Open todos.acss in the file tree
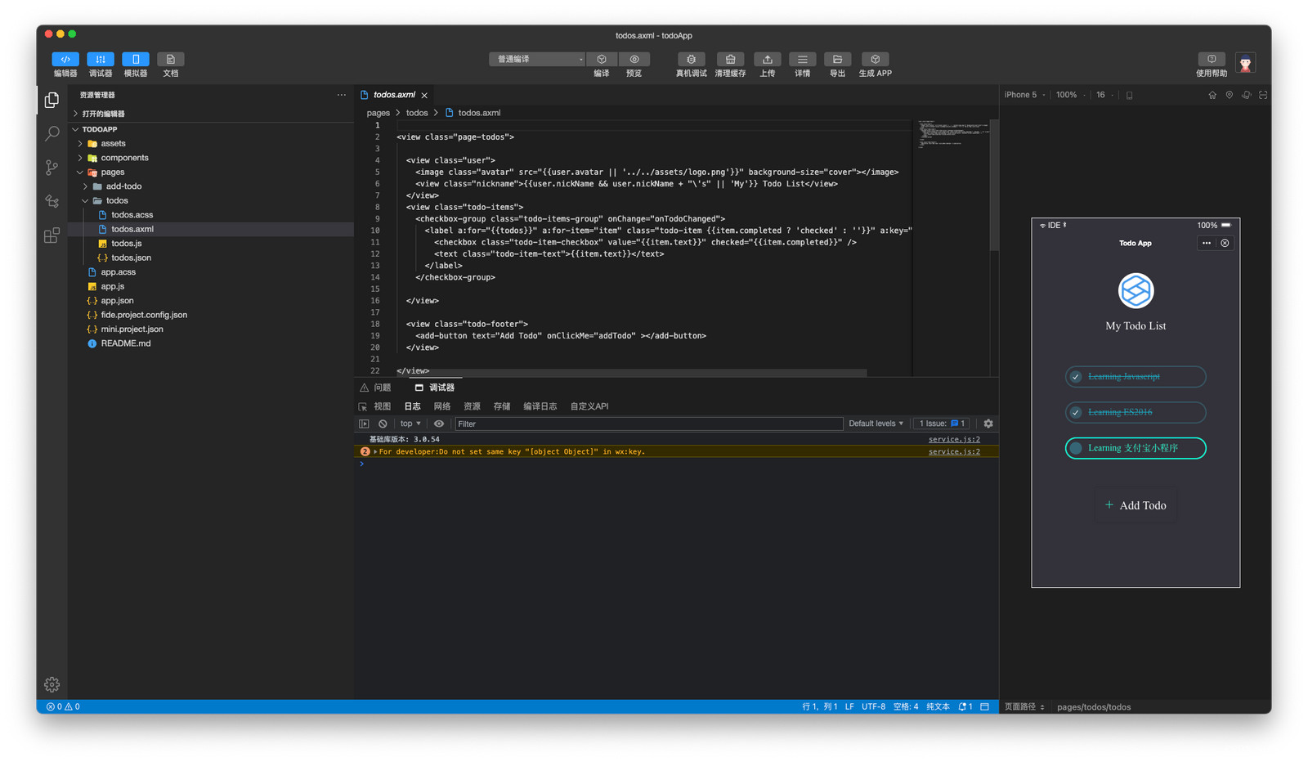1308x762 pixels. (x=132, y=215)
